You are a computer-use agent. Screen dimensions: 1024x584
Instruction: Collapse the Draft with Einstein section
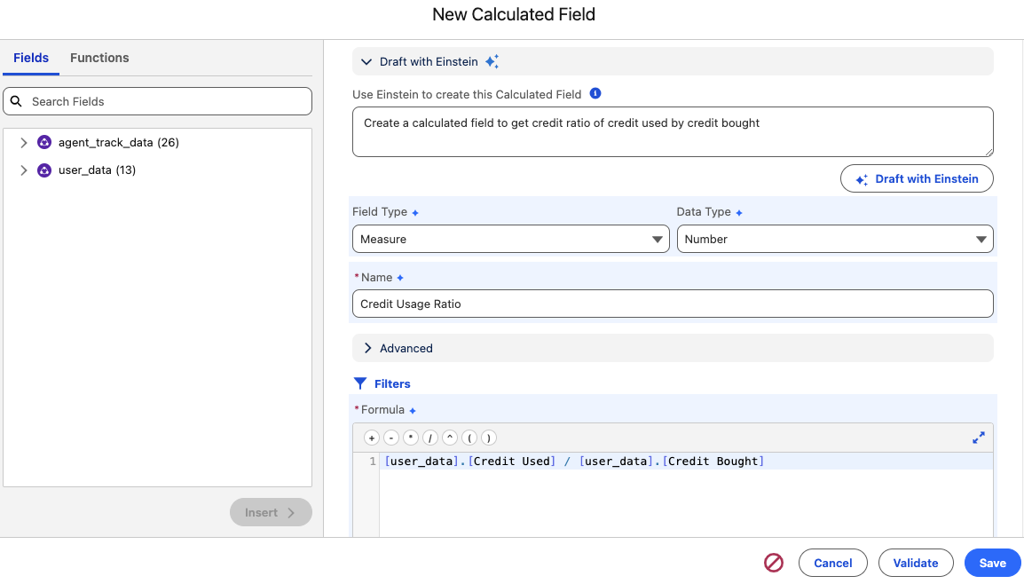[367, 62]
